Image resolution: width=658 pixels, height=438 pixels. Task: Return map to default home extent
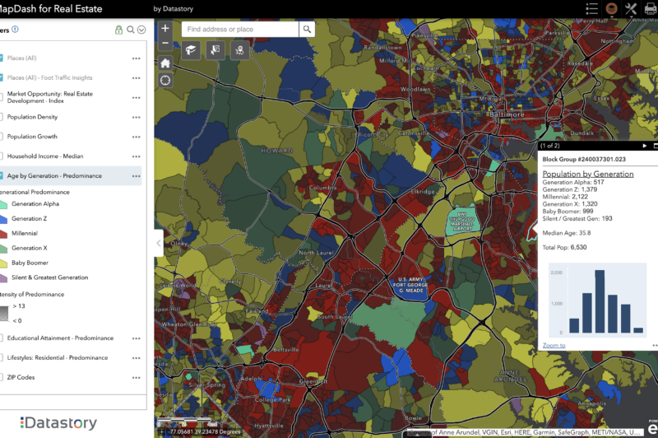click(165, 63)
